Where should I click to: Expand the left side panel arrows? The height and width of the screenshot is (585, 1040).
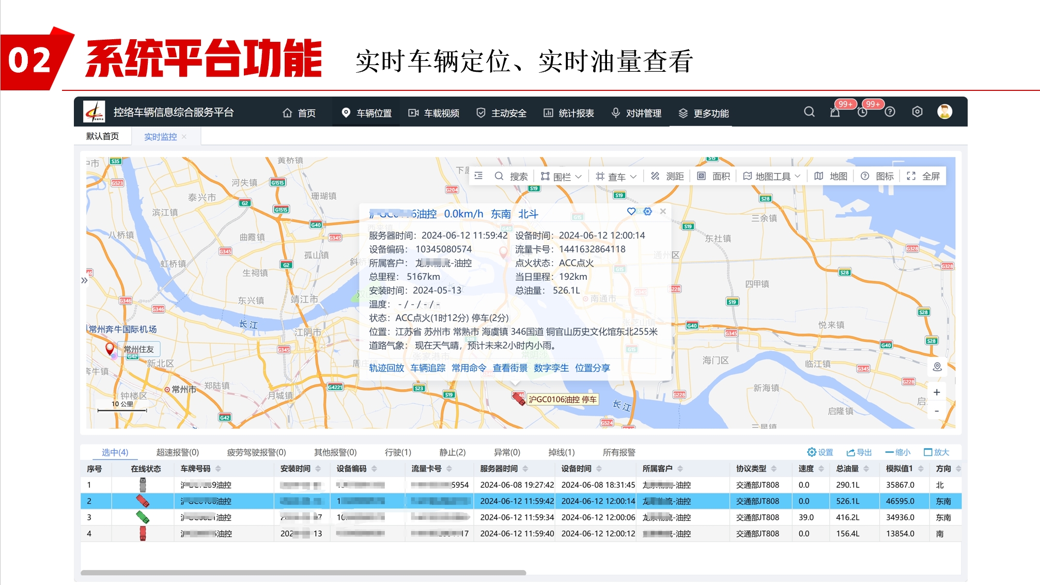click(84, 280)
